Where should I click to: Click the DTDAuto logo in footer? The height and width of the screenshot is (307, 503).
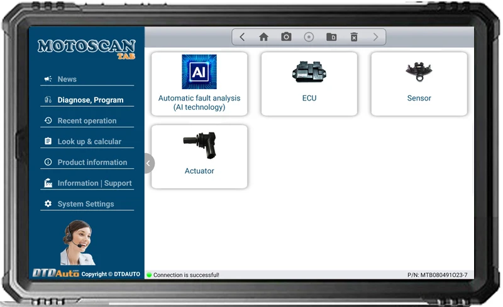[56, 273]
